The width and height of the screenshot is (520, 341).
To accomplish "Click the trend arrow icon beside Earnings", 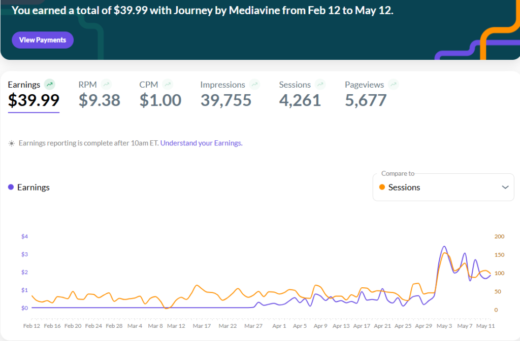I will 50,85.
